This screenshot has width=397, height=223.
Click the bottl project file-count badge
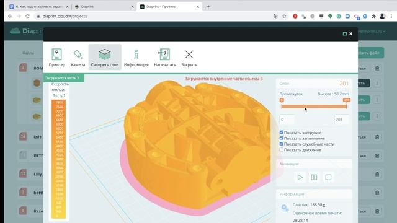pos(23,192)
